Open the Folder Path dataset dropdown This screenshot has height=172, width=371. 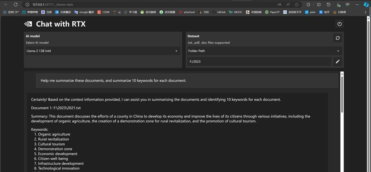264,51
